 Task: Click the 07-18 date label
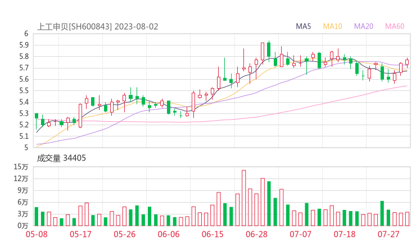pyautogui.click(x=344, y=234)
